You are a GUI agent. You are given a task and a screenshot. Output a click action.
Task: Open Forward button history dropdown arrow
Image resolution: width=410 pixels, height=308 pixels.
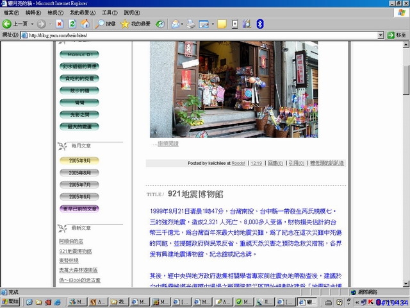(51, 24)
